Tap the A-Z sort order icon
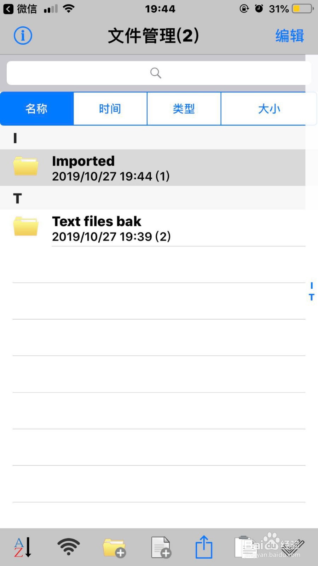Viewport: 318px width, 566px height. [x=23, y=547]
